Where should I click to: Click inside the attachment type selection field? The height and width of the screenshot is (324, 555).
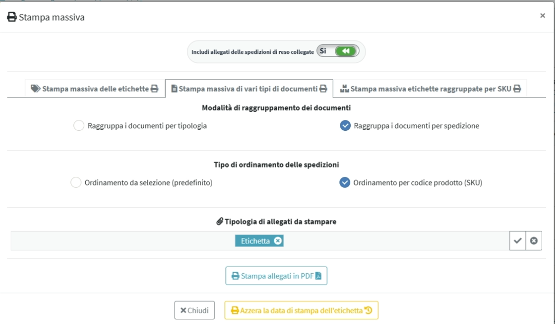point(260,240)
